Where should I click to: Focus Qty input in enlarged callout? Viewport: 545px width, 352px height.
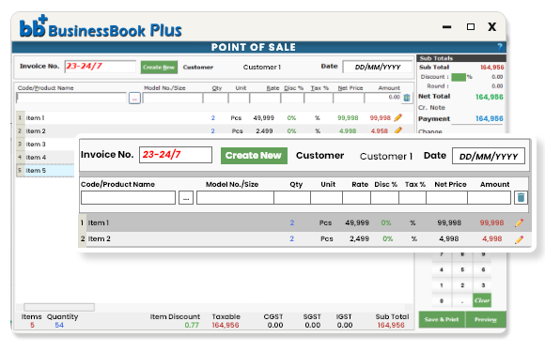click(292, 198)
